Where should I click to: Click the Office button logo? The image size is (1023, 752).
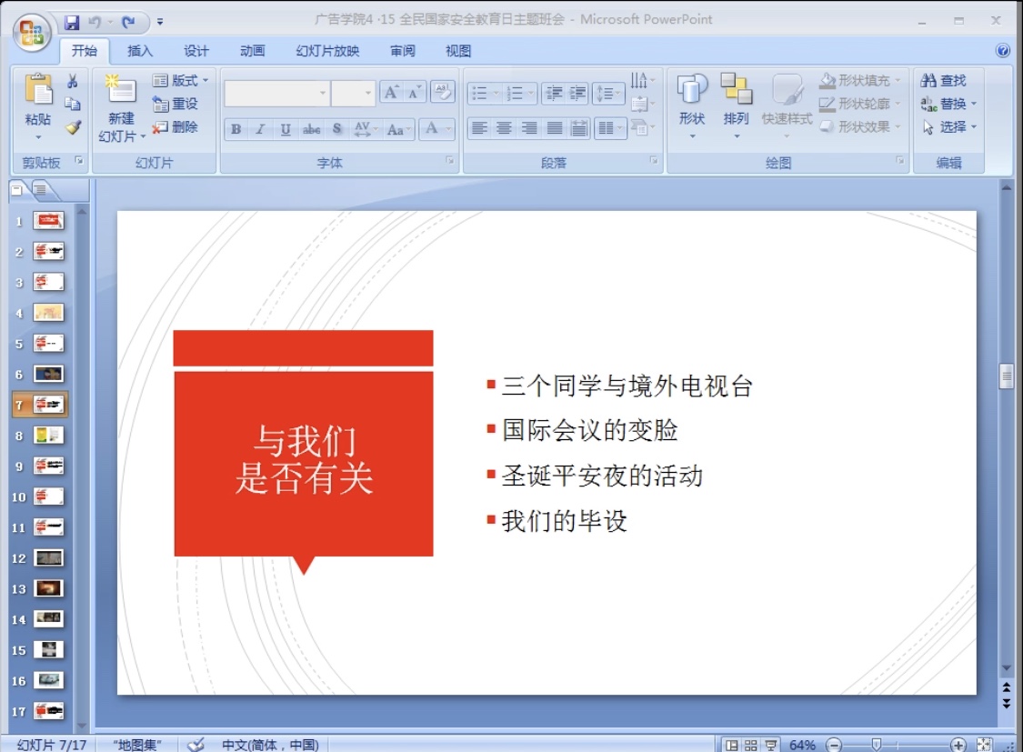[31, 32]
